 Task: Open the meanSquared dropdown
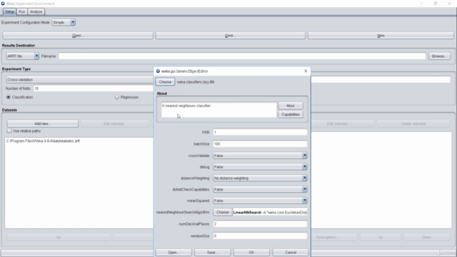(x=260, y=201)
